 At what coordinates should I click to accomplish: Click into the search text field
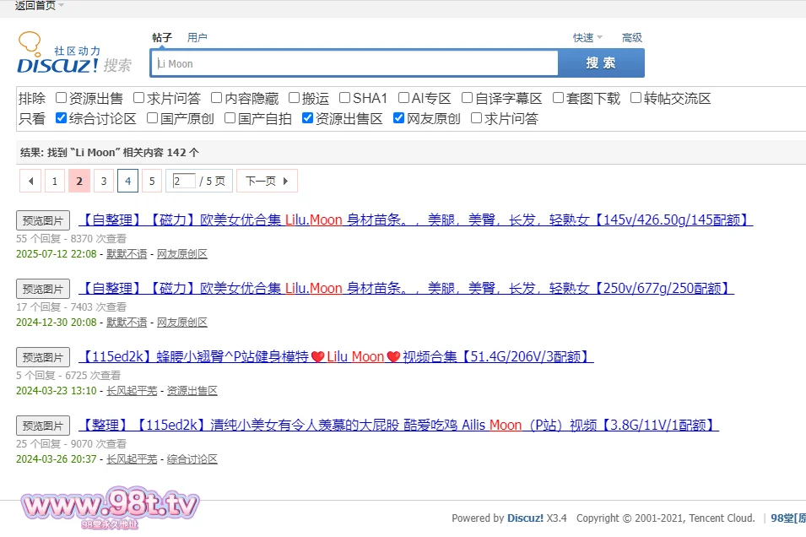pyautogui.click(x=354, y=63)
